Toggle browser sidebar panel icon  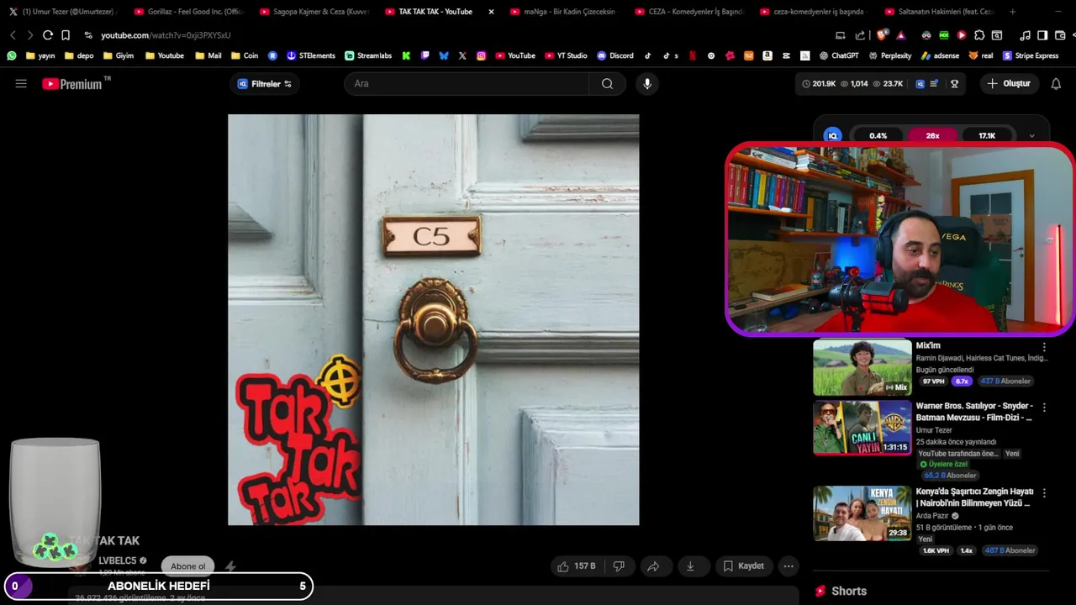[x=1042, y=35]
